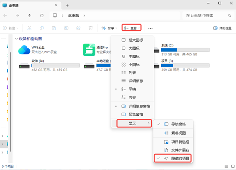The height and width of the screenshot is (170, 236).
Task: Select 平铺 tile view layout
Action: [132, 89]
